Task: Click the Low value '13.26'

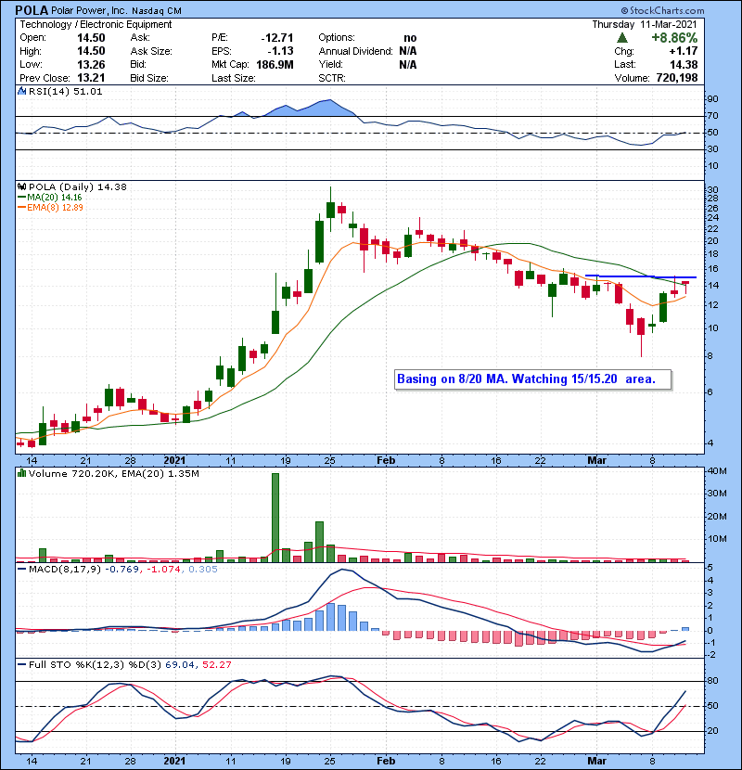Action: click(x=91, y=64)
